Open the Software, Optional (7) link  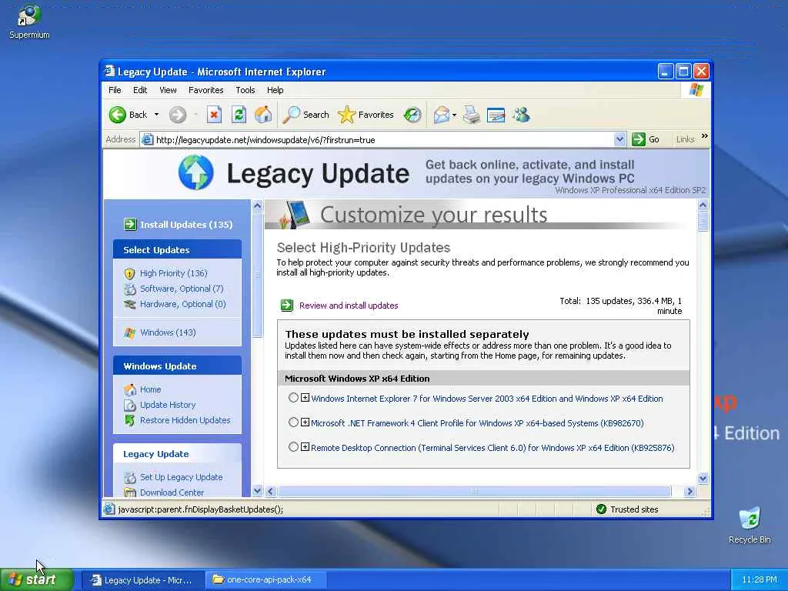click(182, 289)
